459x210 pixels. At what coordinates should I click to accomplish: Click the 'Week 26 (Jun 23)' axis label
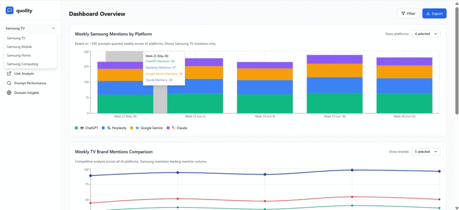tap(404, 116)
